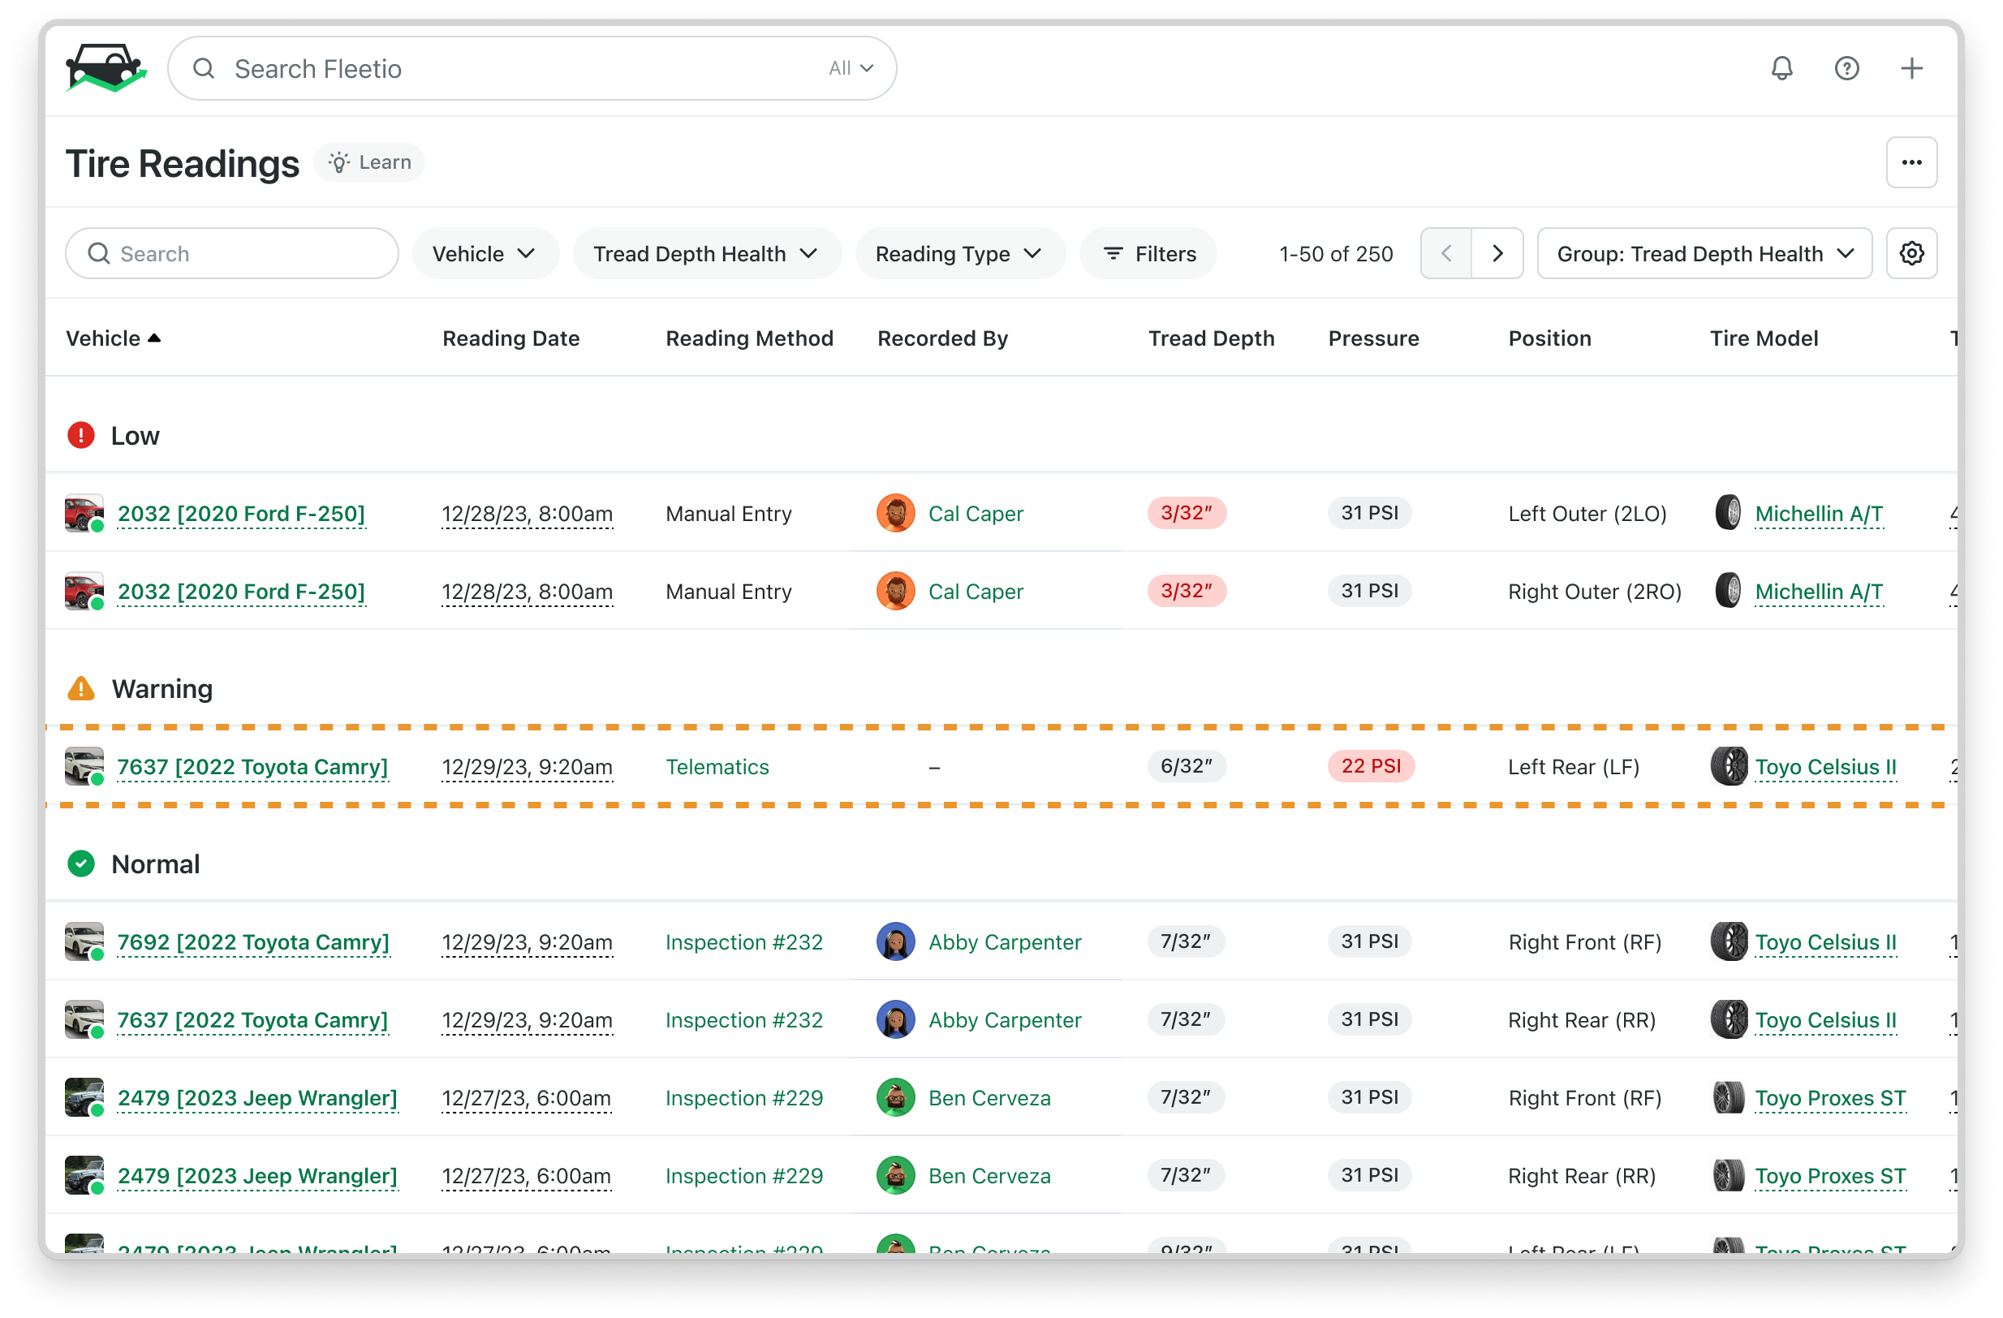Click the Tire Model column header
Viewport: 2003px width, 1318px height.
tap(1763, 338)
